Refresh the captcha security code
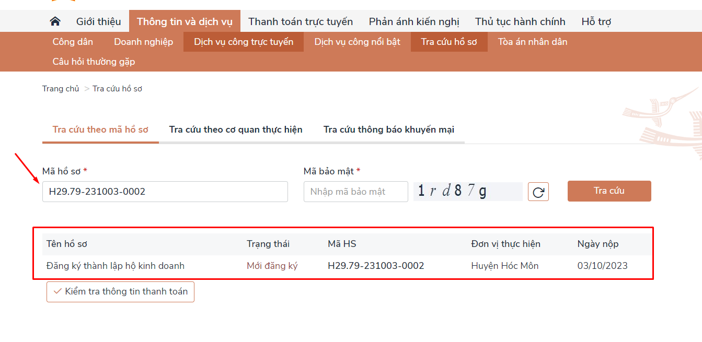Screen dimensions: 702x342 [538, 191]
